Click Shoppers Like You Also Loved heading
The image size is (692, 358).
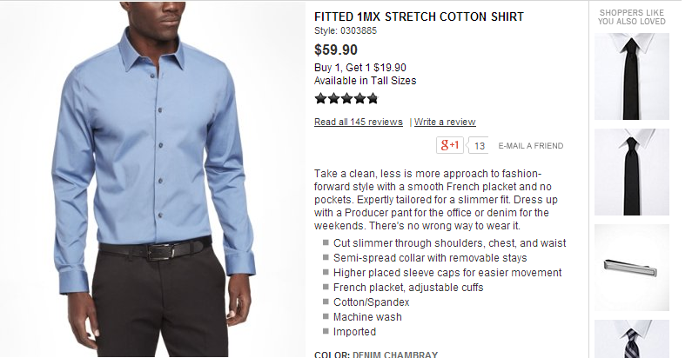[632, 17]
